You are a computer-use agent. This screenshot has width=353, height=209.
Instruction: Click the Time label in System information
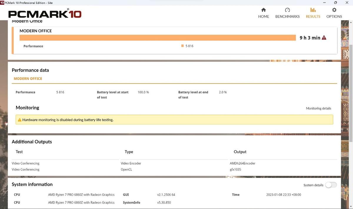236,195
